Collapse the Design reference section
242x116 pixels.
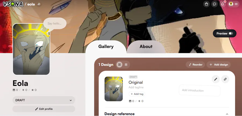click(x=227, y=114)
